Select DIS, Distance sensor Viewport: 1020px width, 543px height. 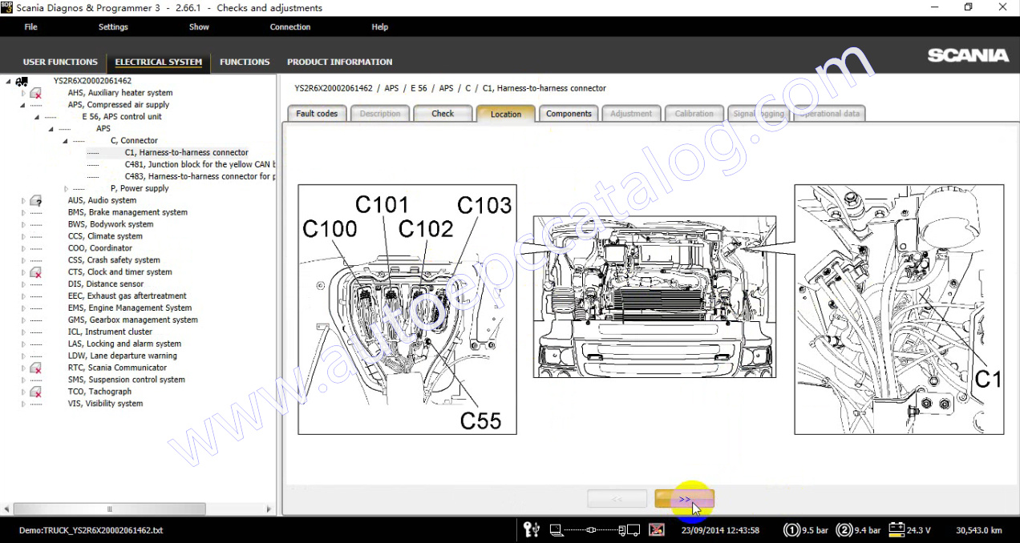(x=106, y=284)
